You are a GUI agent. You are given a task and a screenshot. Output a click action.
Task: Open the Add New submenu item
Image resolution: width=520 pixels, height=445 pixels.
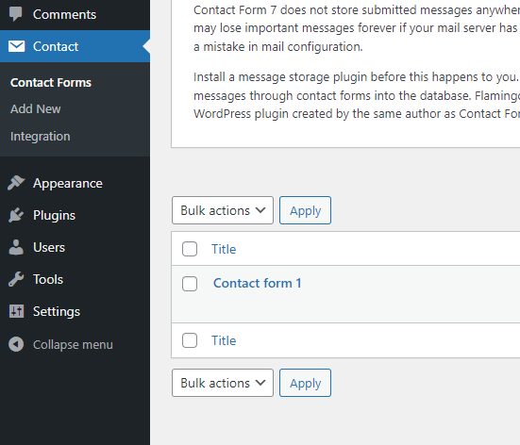(36, 109)
